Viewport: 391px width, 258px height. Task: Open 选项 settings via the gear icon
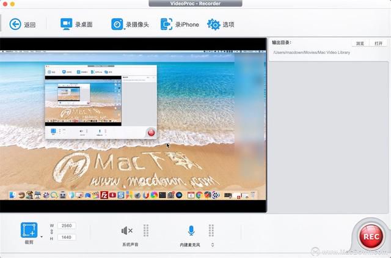(221, 24)
